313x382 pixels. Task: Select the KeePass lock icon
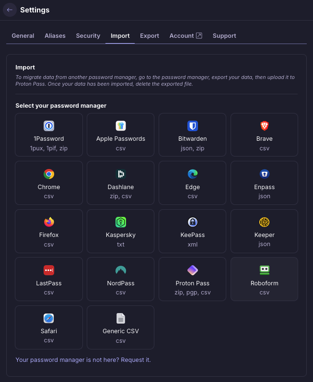tap(193, 222)
